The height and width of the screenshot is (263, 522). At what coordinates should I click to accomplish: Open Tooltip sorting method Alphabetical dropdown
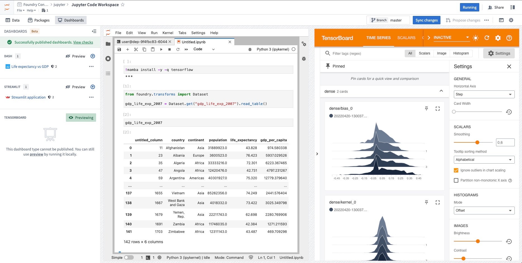coord(484,160)
